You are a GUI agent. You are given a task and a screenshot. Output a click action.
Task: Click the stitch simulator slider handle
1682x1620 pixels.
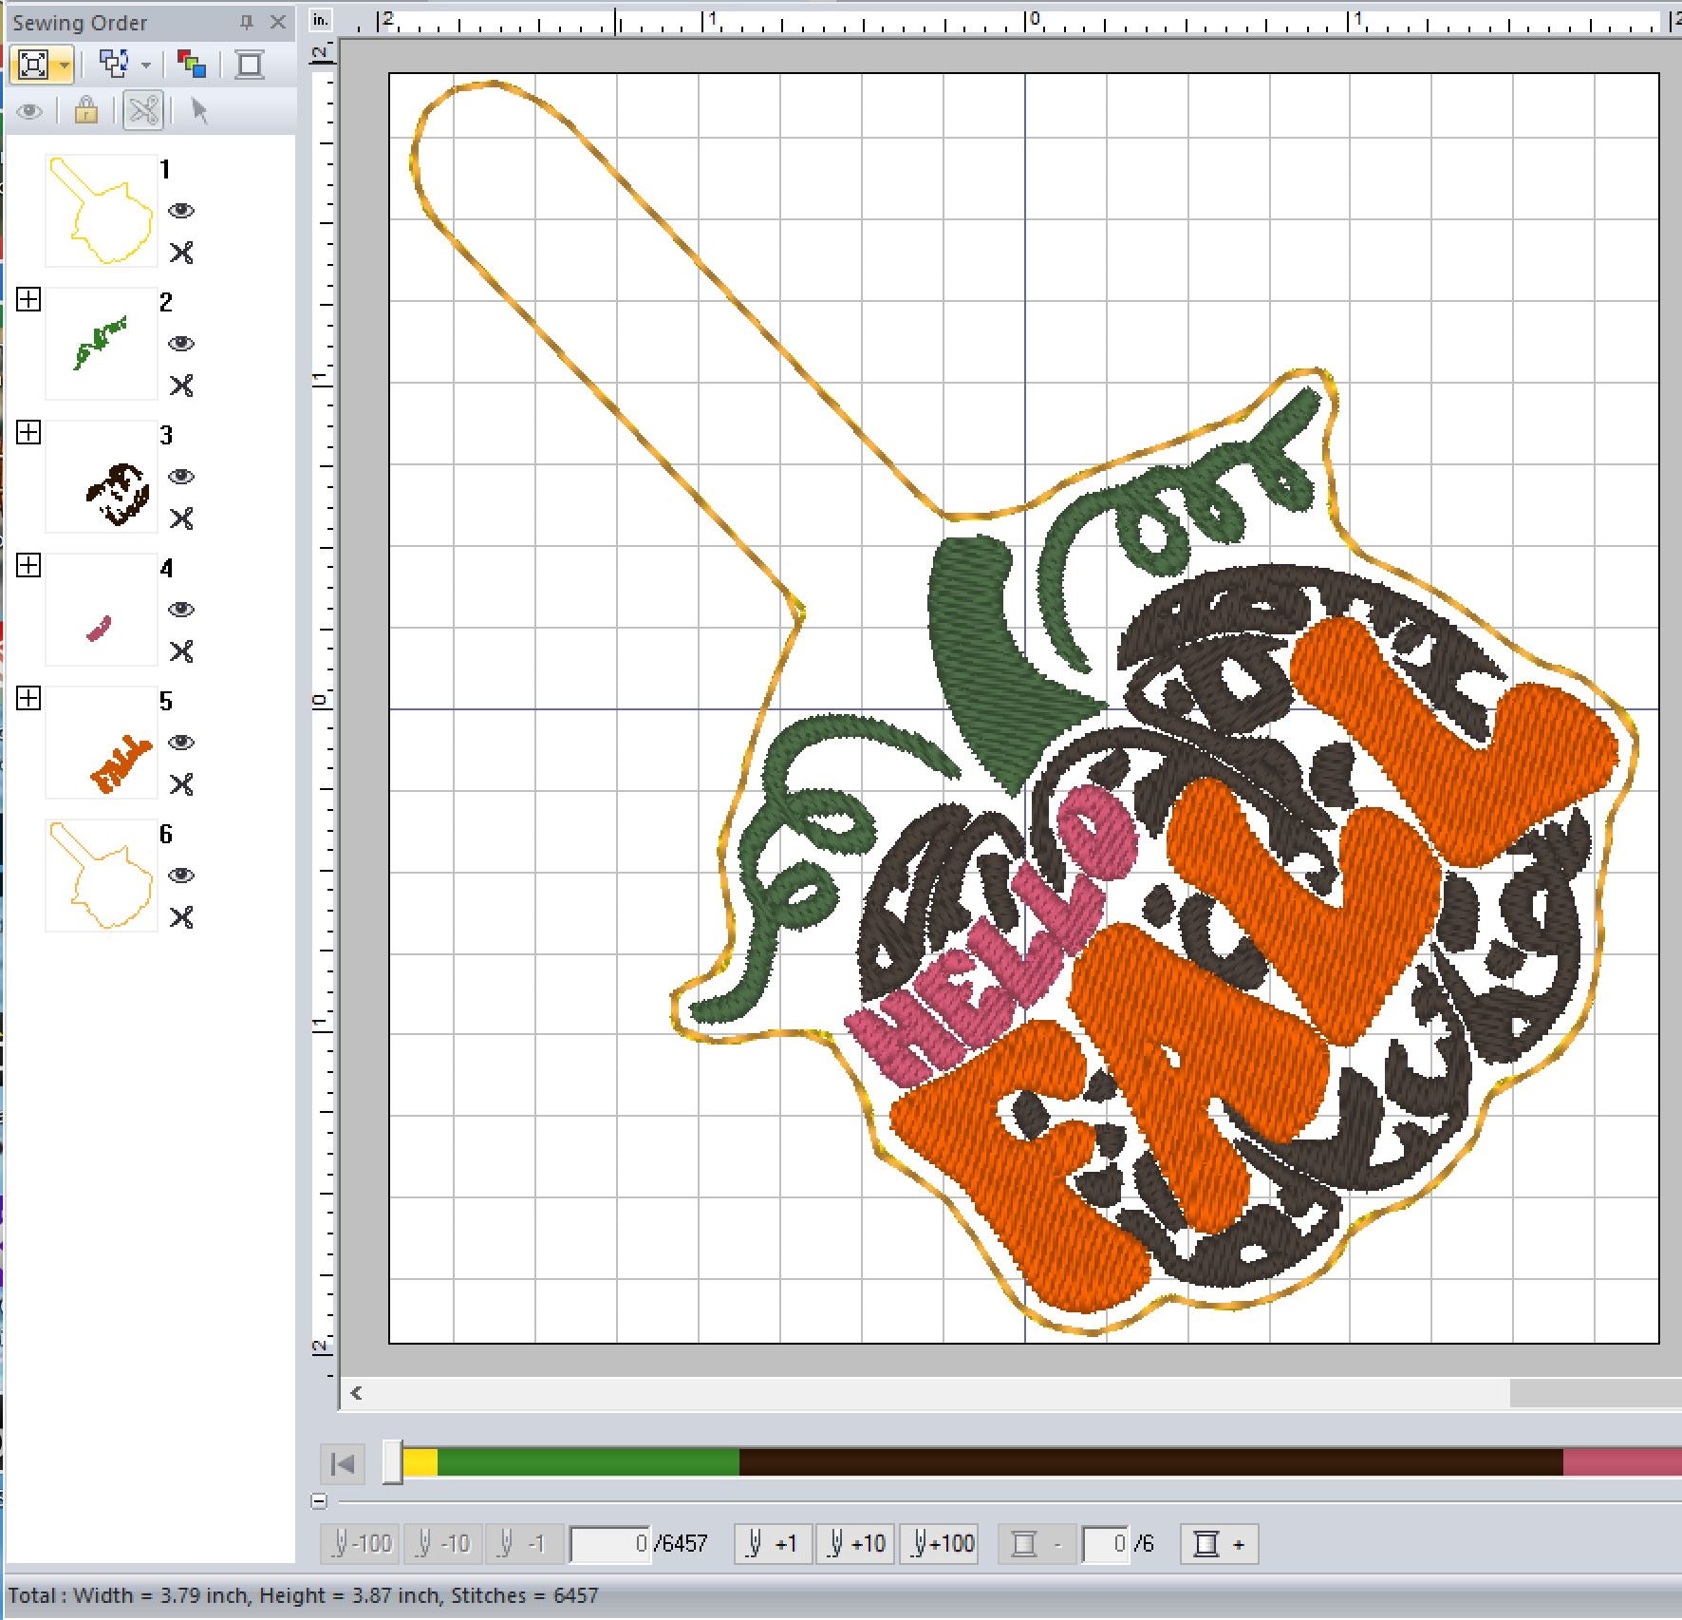[392, 1462]
